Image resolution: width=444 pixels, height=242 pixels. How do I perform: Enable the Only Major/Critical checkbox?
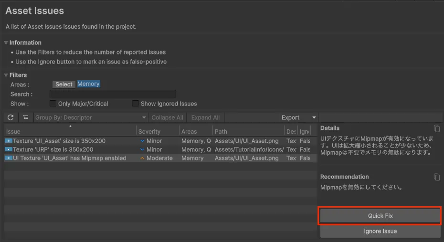53,104
